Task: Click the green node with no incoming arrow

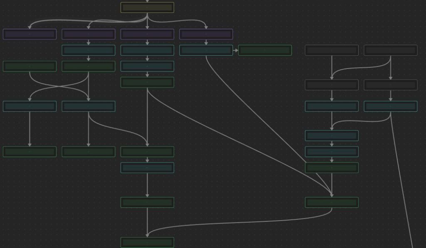Action: point(30,66)
